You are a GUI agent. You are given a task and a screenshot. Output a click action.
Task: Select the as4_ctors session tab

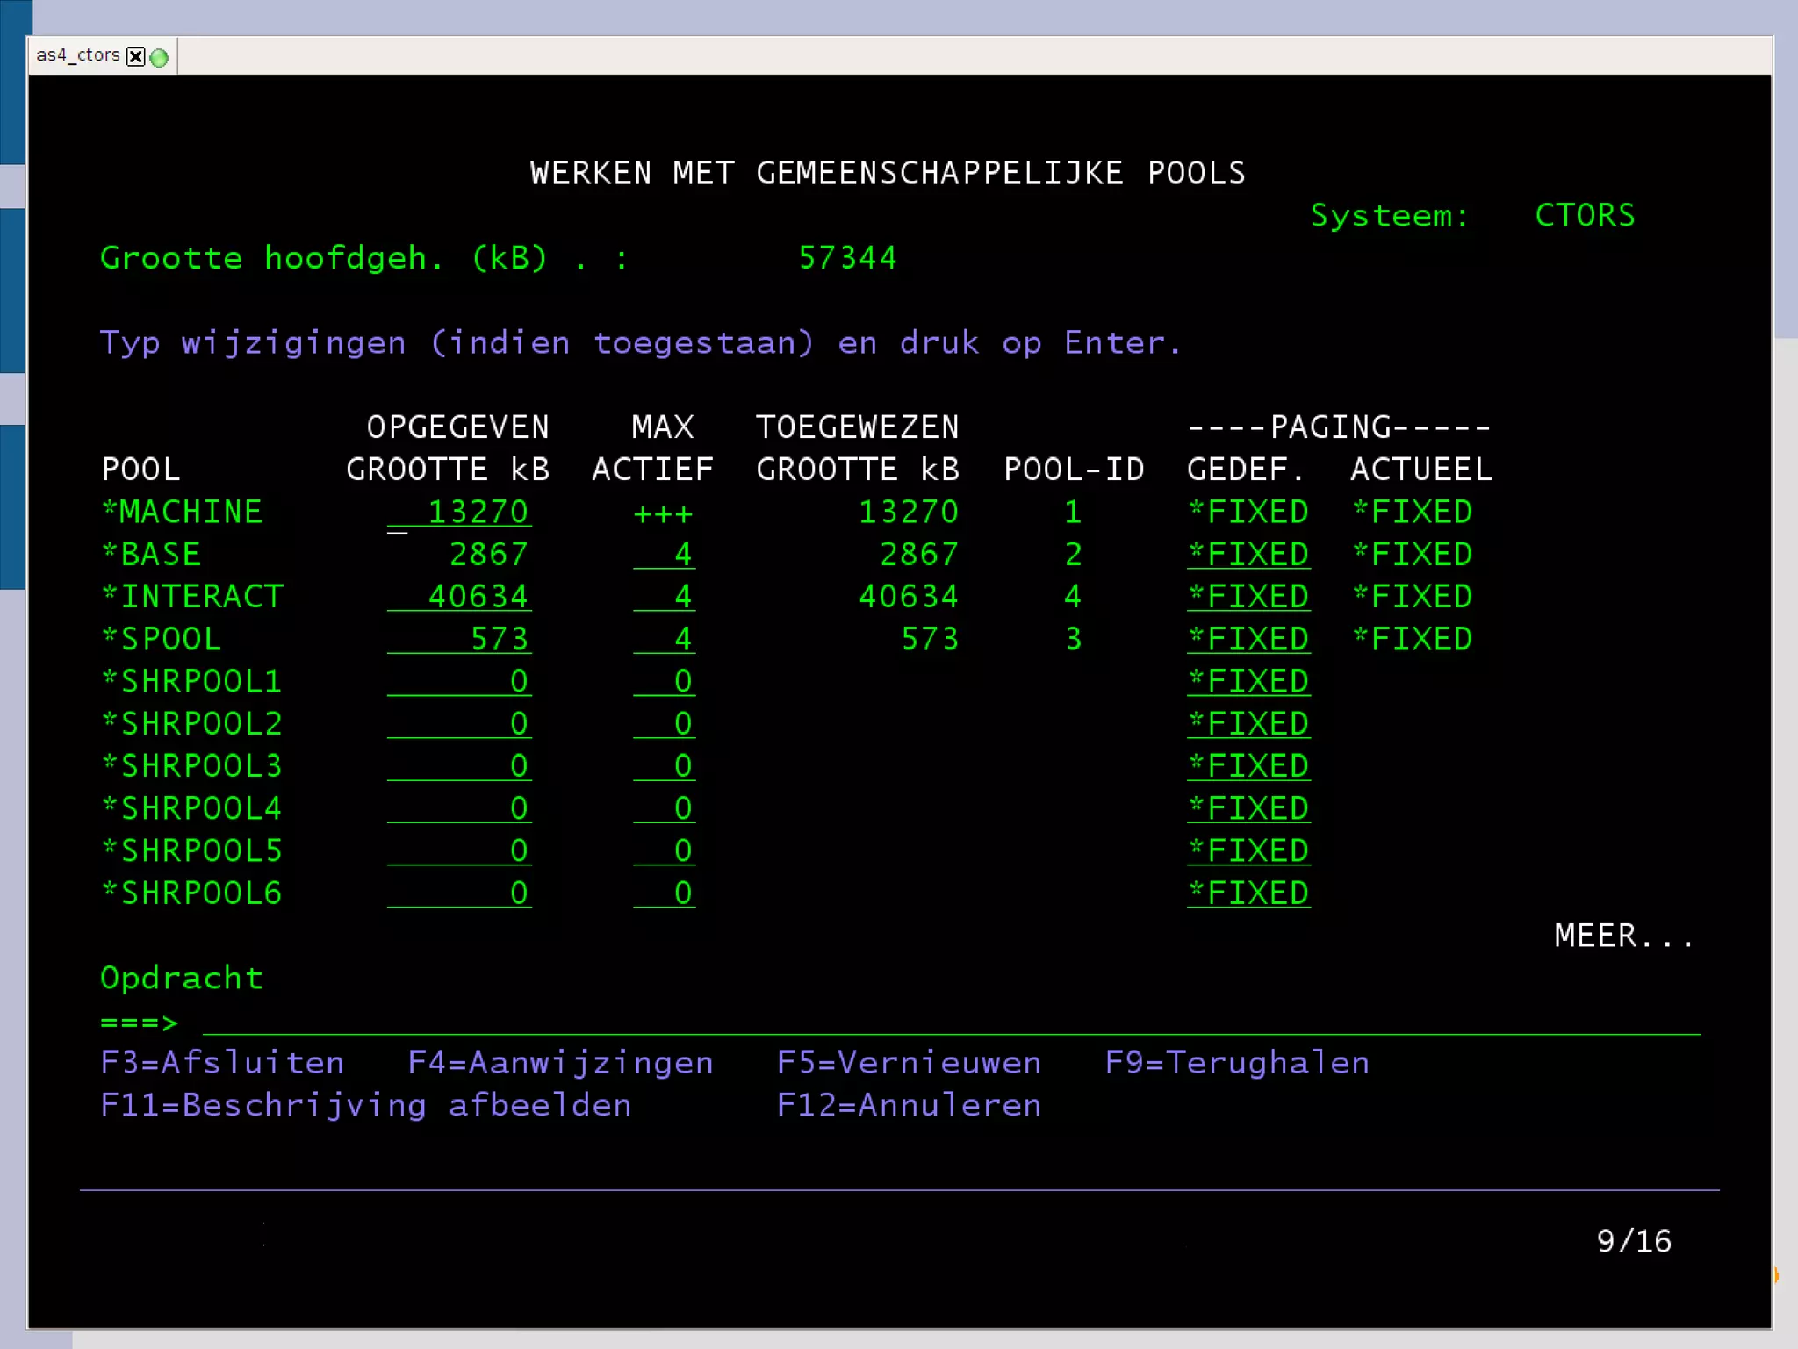click(77, 56)
